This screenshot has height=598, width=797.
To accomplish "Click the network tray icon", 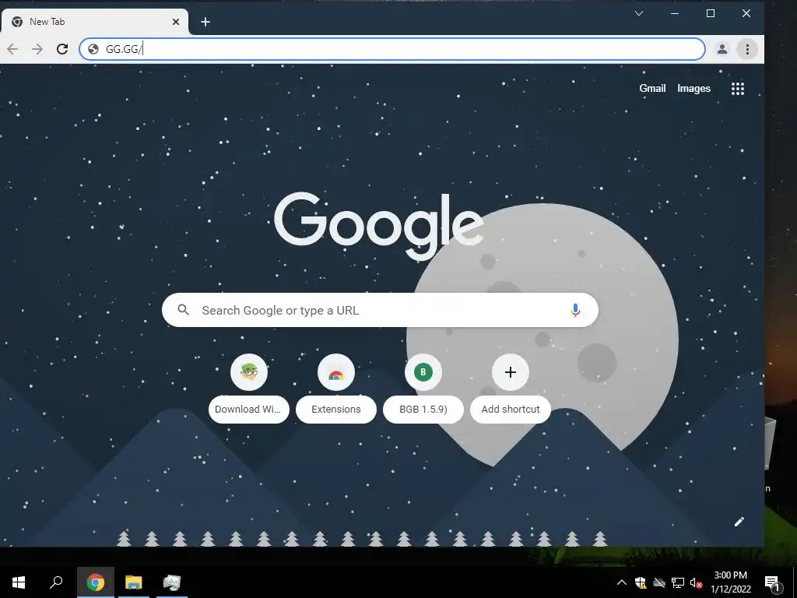I will pyautogui.click(x=678, y=582).
